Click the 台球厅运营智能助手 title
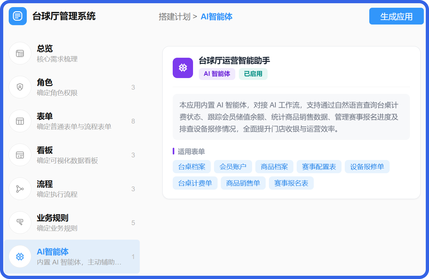Image resolution: width=429 pixels, height=279 pixels. coord(234,60)
